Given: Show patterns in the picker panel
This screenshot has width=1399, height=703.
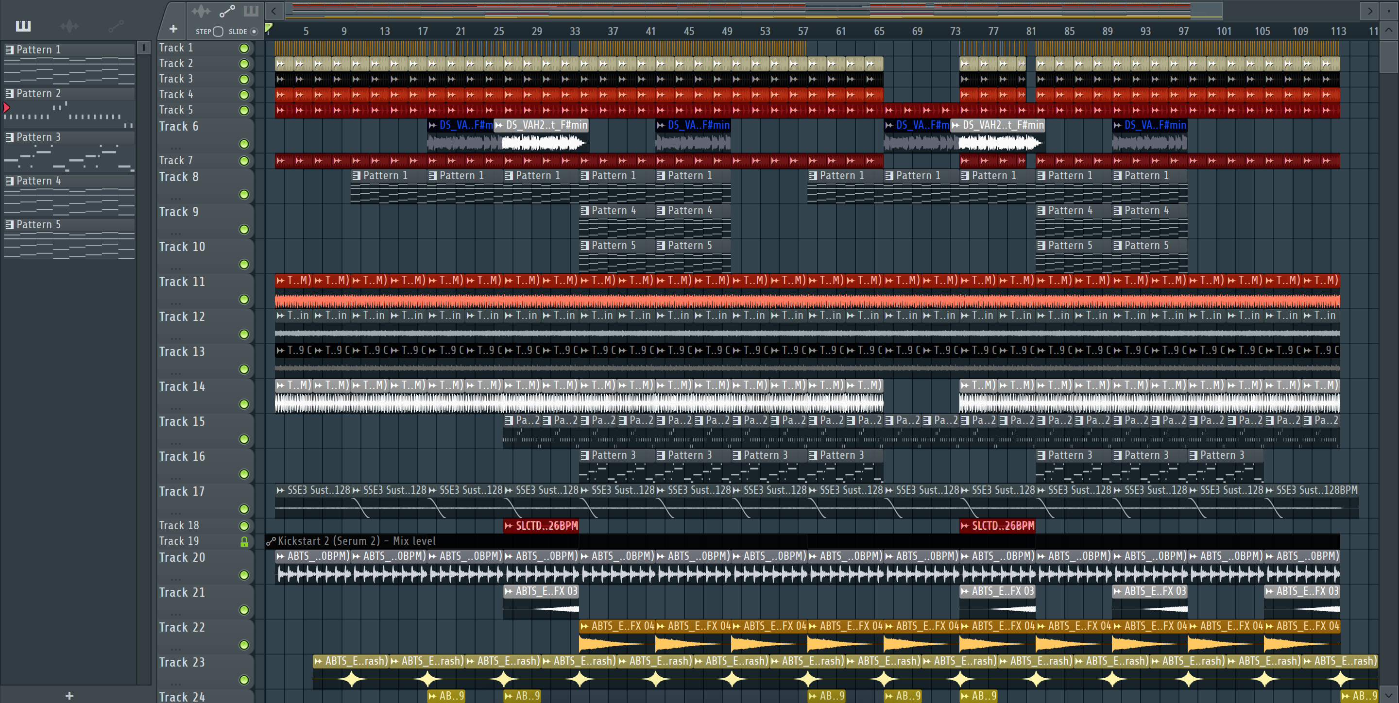Looking at the screenshot, I should tap(23, 26).
